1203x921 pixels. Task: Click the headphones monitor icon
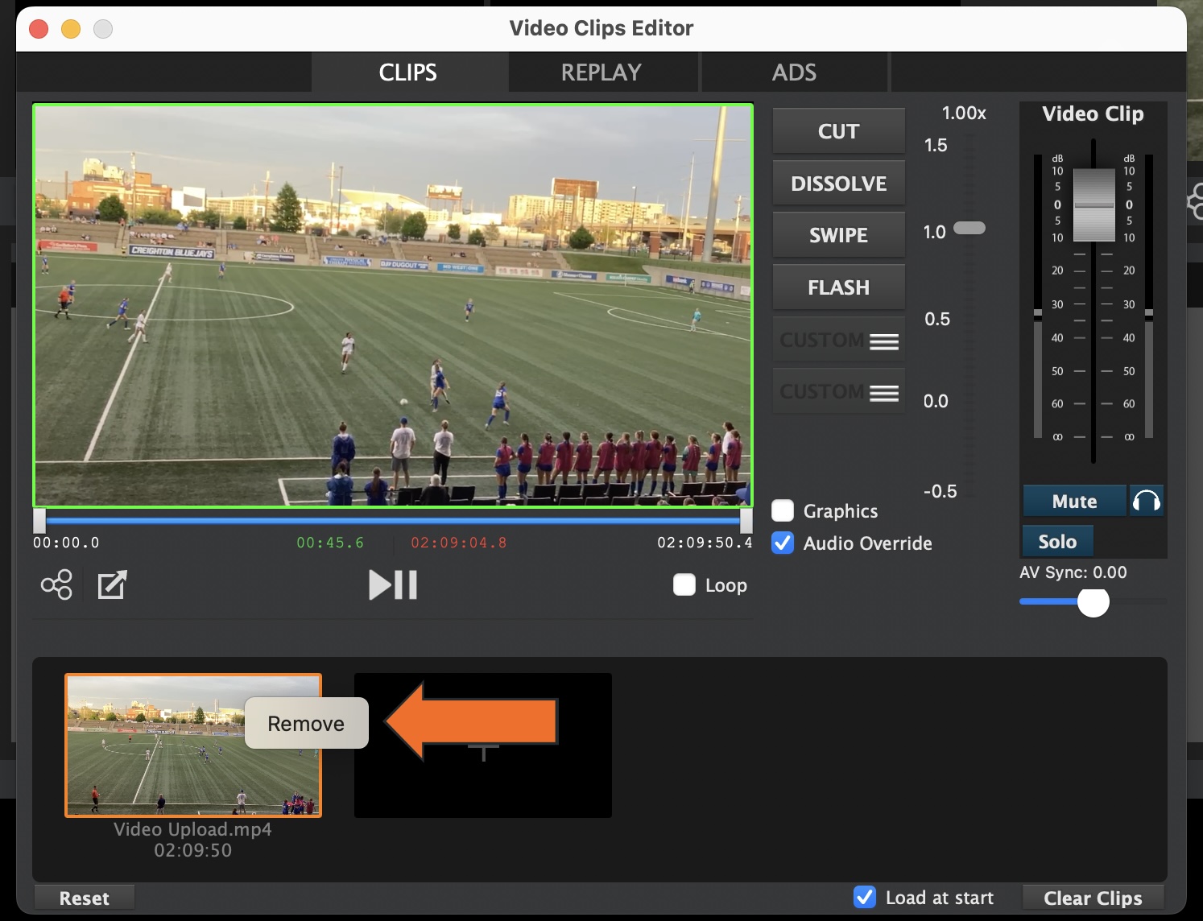pyautogui.click(x=1146, y=501)
